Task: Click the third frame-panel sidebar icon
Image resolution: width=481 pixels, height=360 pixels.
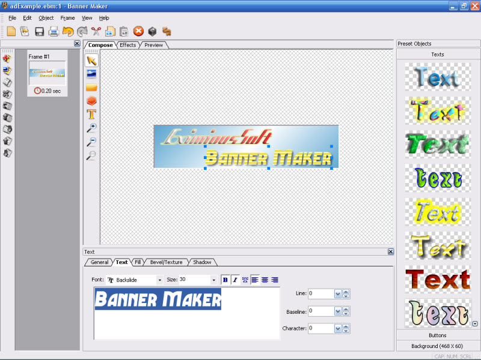Action: point(7,82)
